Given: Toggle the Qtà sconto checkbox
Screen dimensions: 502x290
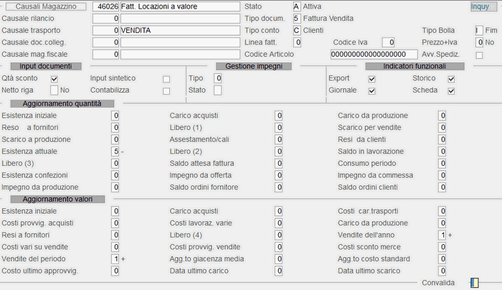Looking at the screenshot, I should click(x=54, y=79).
